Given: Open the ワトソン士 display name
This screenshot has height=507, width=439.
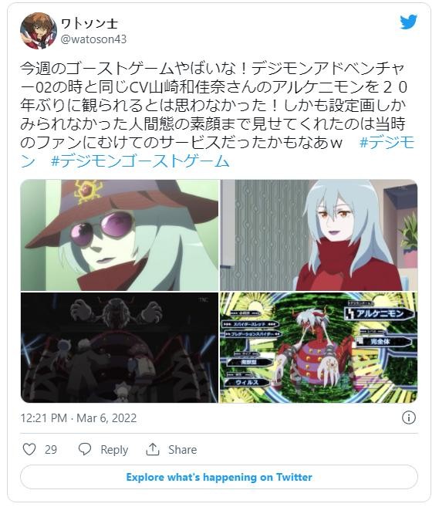Looking at the screenshot, I should (89, 23).
